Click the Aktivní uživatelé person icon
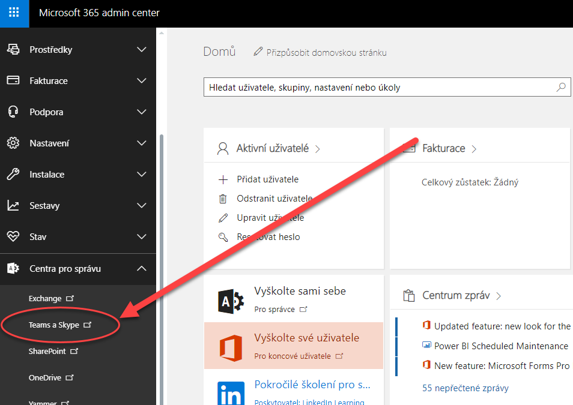This screenshot has height=405, width=573. [x=223, y=149]
